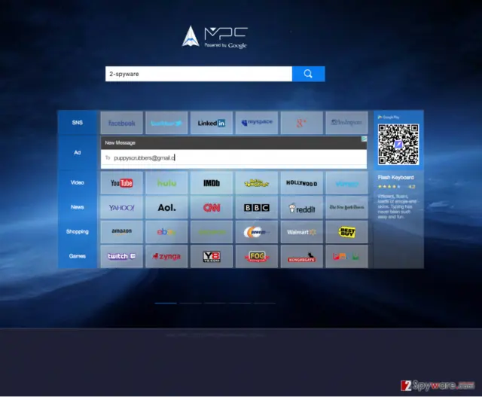This screenshot has height=397, width=482.
Task: Open the Aol. tile
Action: (166, 208)
